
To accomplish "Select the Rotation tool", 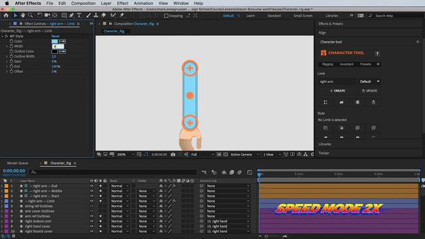I will pyautogui.click(x=40, y=15).
